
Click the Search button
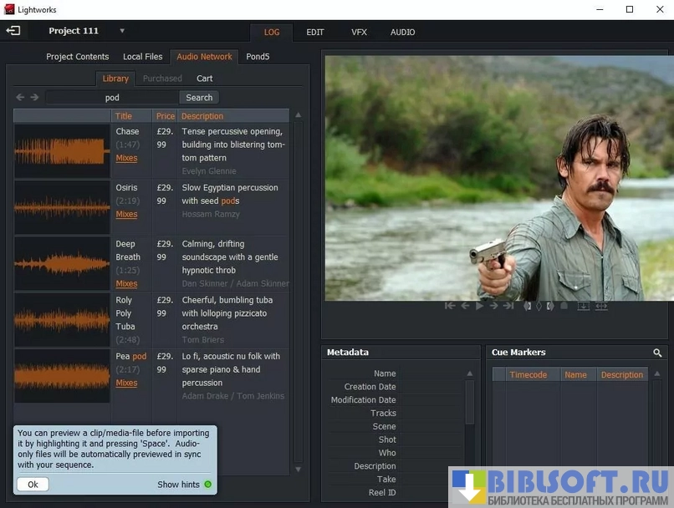coord(199,98)
